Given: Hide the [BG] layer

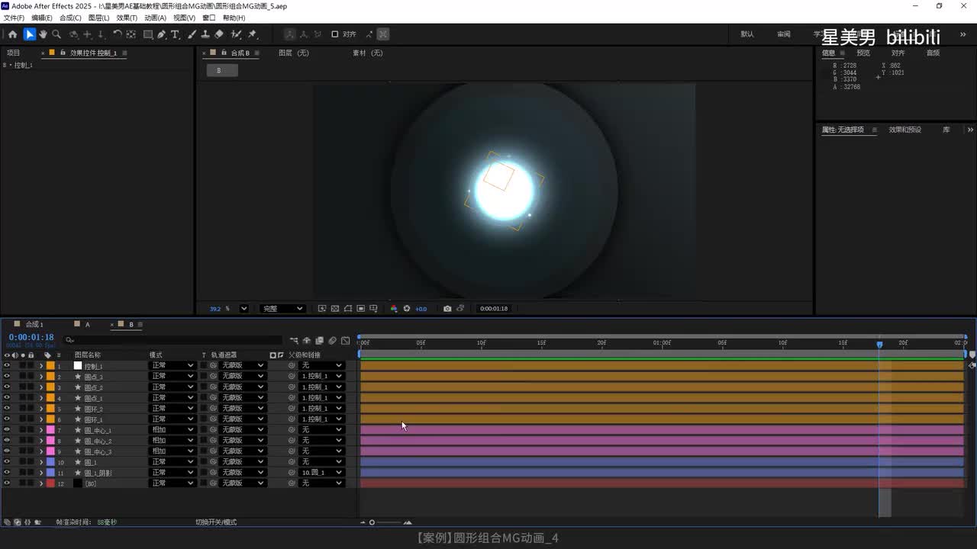Looking at the screenshot, I should click(x=7, y=483).
